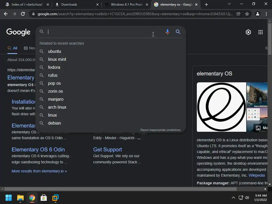The height and width of the screenshot is (204, 272).
Task: Open the volume tray icon
Action: coord(247,198)
